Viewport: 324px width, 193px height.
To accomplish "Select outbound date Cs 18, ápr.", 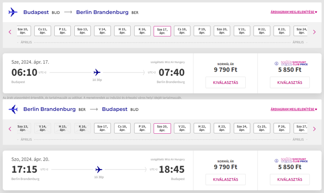I will (182, 31).
